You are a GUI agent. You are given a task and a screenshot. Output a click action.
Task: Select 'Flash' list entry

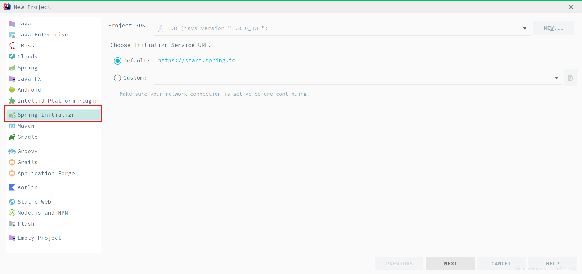coord(53,224)
